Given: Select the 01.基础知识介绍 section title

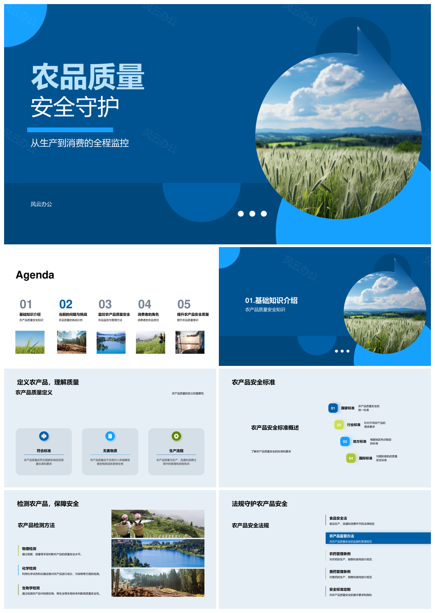Looking at the screenshot, I should tap(271, 301).
